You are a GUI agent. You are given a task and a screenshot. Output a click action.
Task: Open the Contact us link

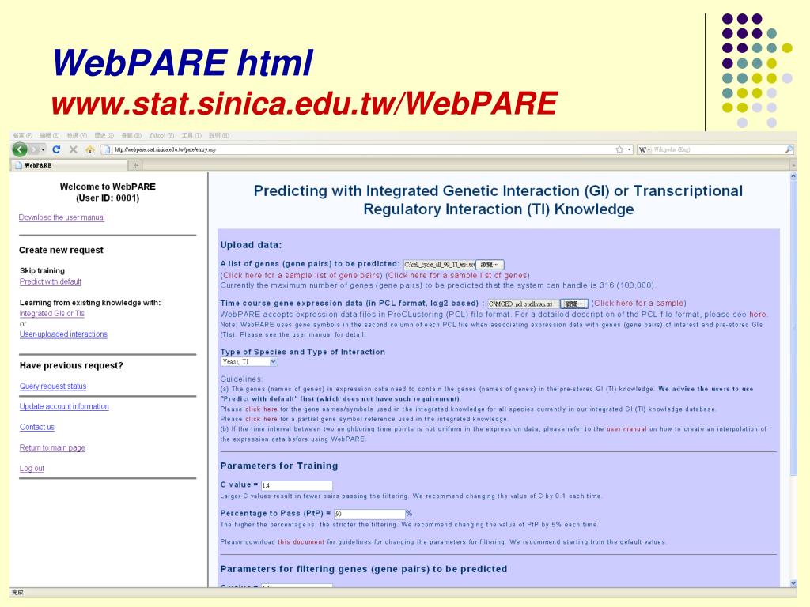pos(36,428)
